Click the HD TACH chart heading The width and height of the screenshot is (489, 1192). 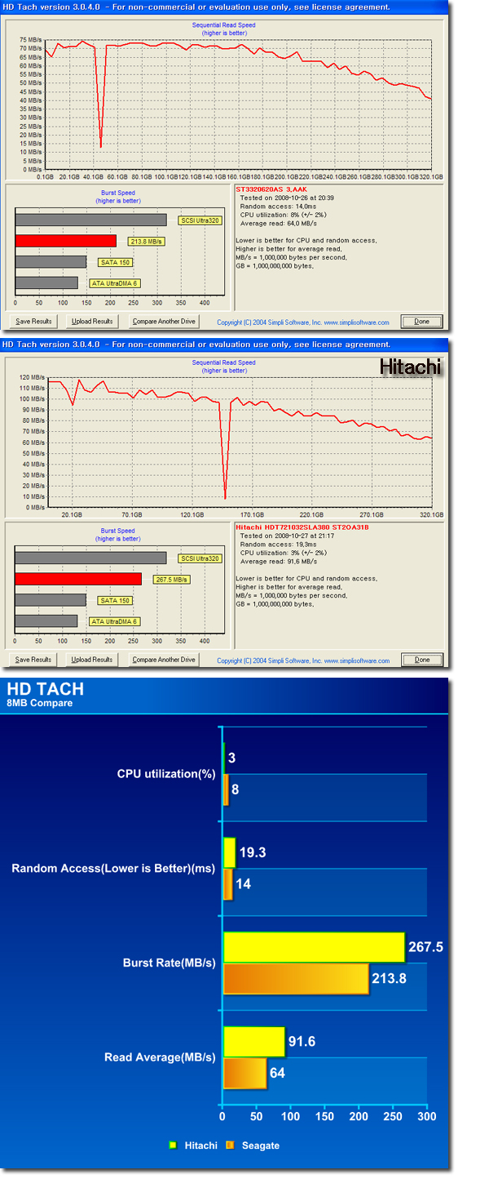45,689
